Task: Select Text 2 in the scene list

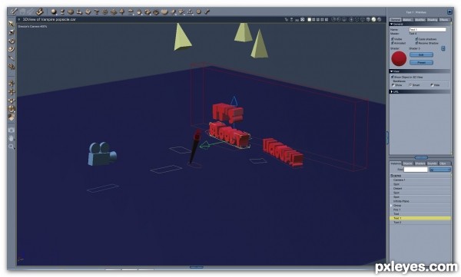Action: 420,223
